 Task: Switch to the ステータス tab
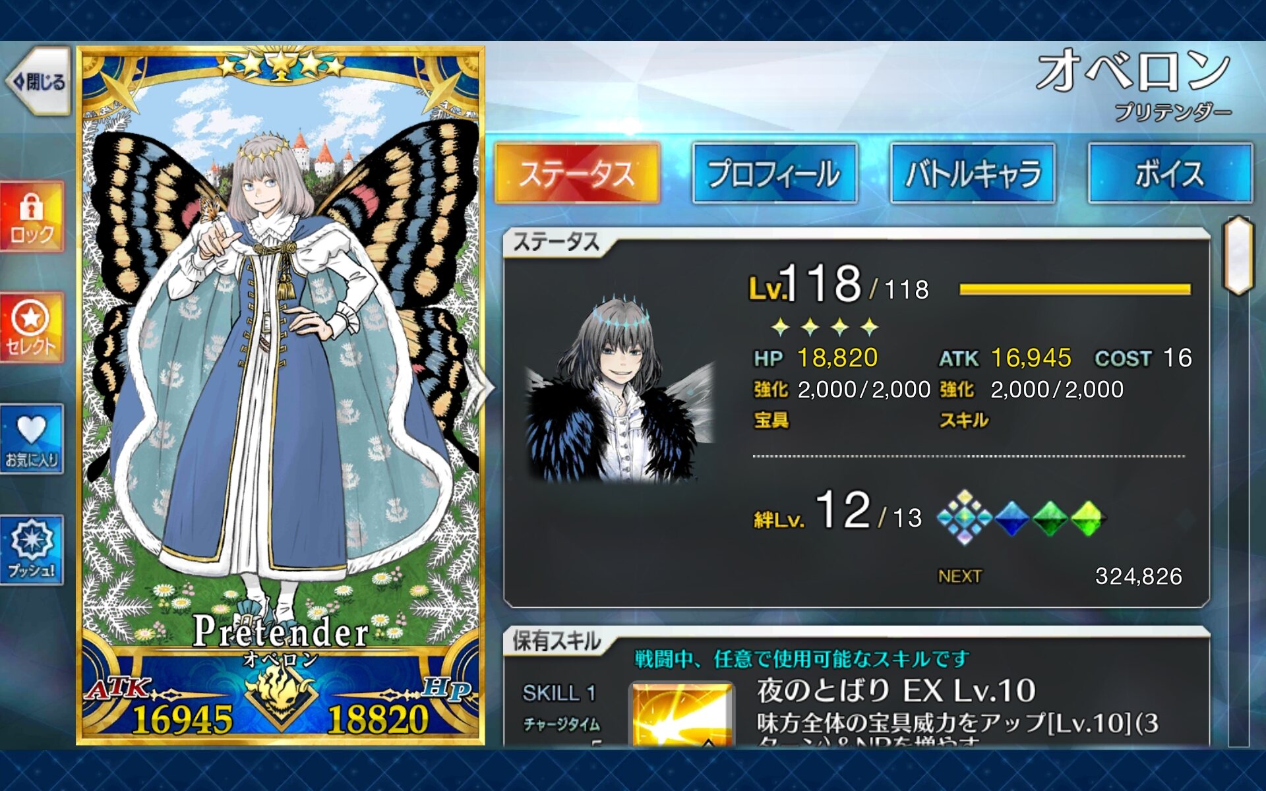(x=577, y=173)
